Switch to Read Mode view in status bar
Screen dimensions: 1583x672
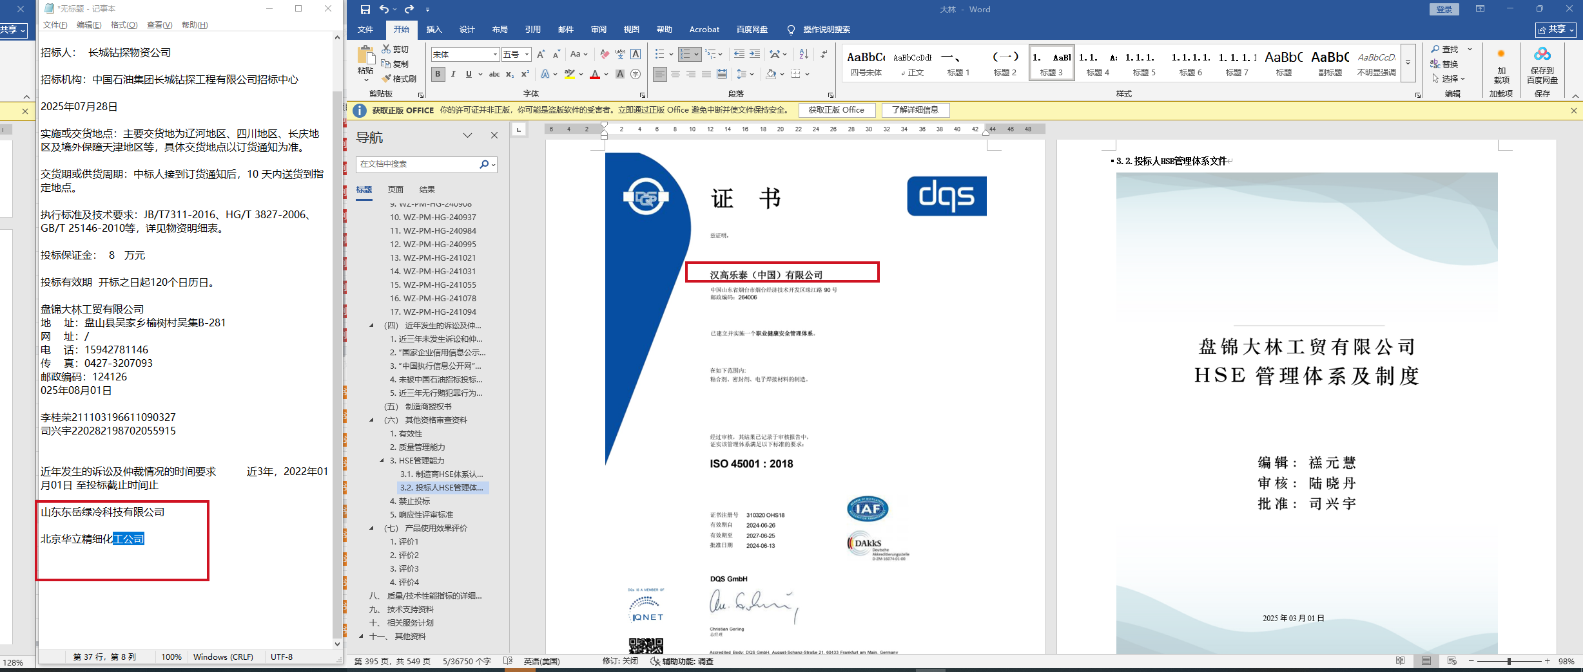tap(1400, 661)
